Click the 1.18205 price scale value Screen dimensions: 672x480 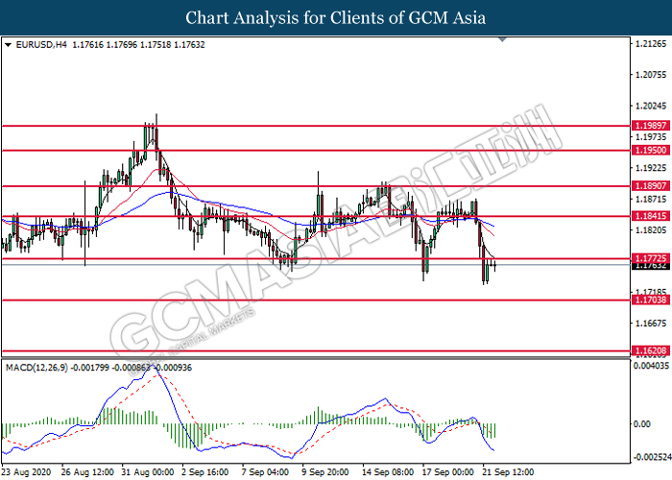pyautogui.click(x=651, y=230)
